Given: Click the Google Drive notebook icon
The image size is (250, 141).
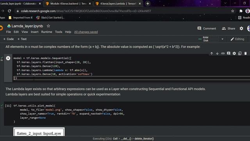Looking at the screenshot, I should point(9,26).
